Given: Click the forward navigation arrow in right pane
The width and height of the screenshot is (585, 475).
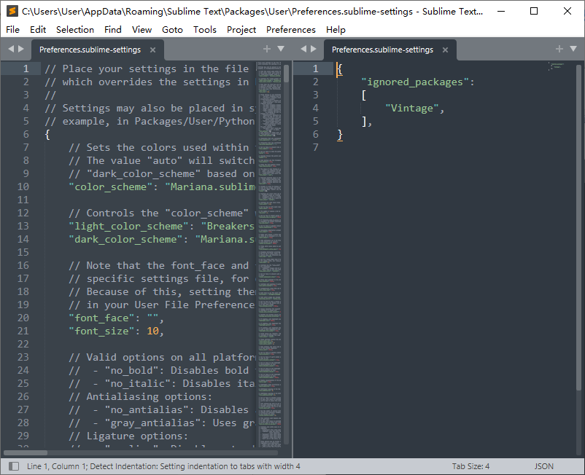Looking at the screenshot, I should point(314,49).
